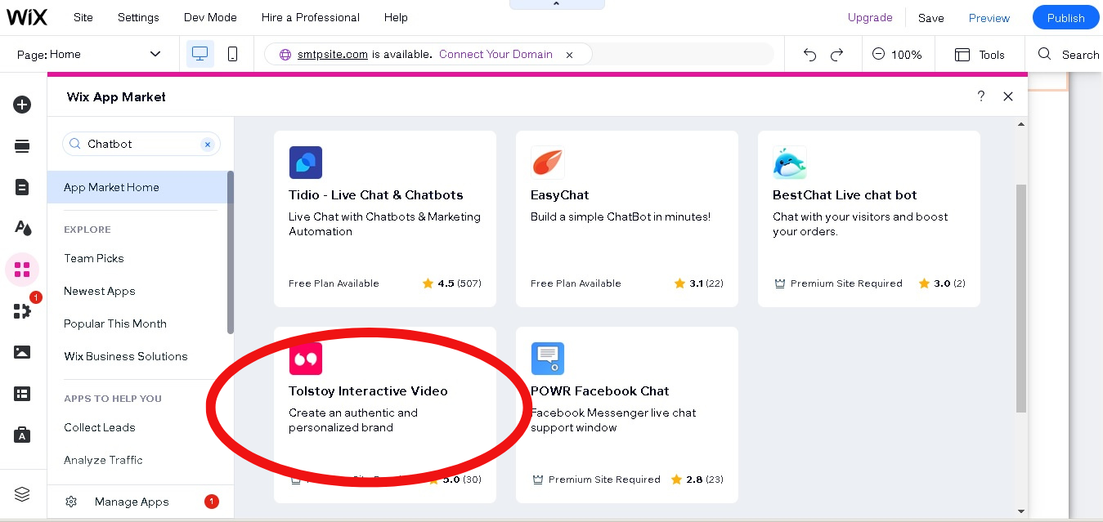Click the Upgrade link

[870, 17]
